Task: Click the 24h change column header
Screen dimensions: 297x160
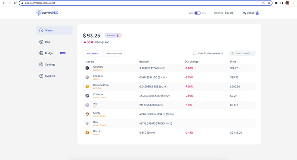Action: coord(192,62)
